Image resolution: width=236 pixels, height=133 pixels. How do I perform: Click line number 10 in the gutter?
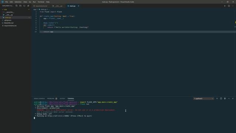(35, 32)
